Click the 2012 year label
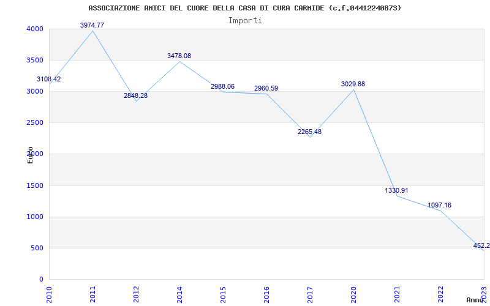490x306 pixels. coord(136,294)
